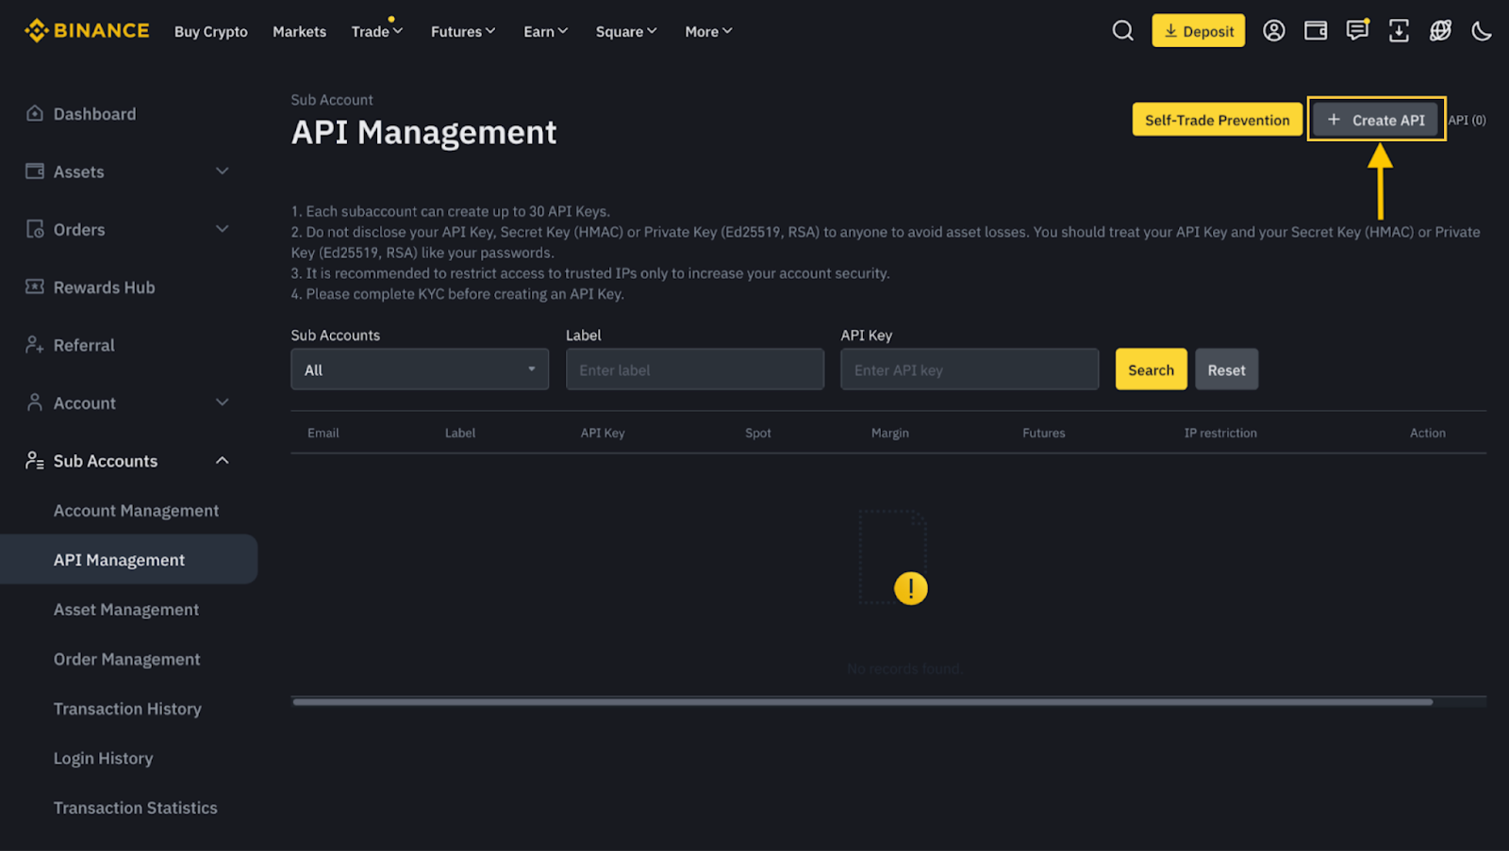Click the app download icon
The image size is (1509, 851).
[x=1399, y=31]
